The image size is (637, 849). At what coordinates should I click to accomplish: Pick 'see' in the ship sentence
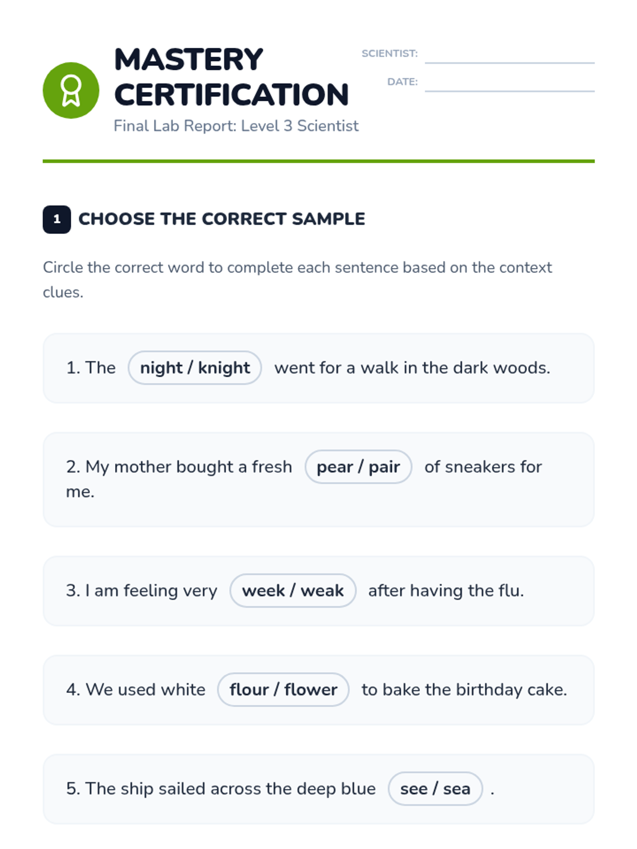click(414, 789)
